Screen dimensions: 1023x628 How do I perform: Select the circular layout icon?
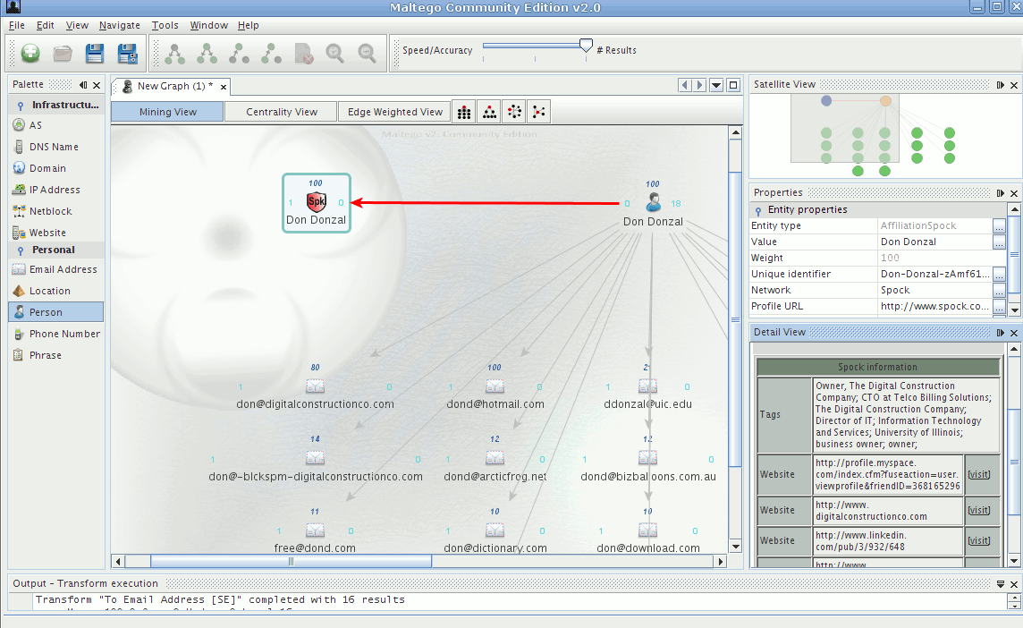pos(514,112)
